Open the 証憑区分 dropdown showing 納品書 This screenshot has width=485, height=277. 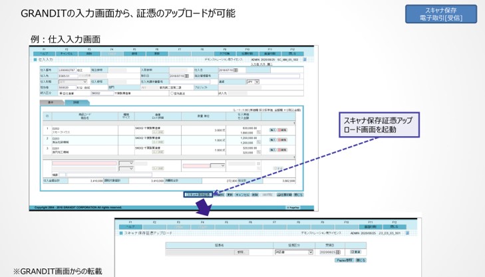click(x=294, y=252)
